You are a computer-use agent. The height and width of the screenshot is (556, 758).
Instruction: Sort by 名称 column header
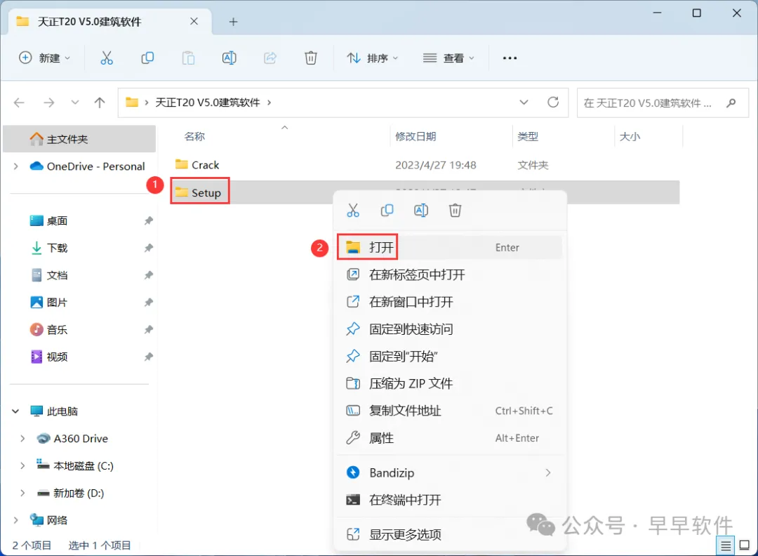[195, 137]
